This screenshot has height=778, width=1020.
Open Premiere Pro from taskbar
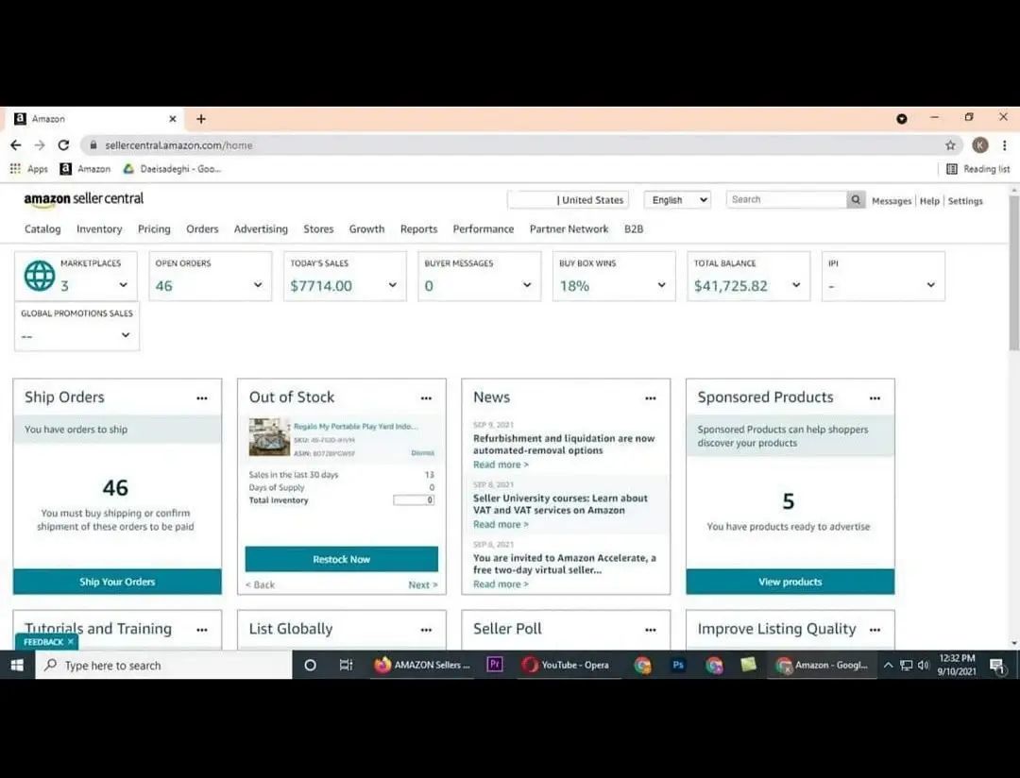[494, 665]
